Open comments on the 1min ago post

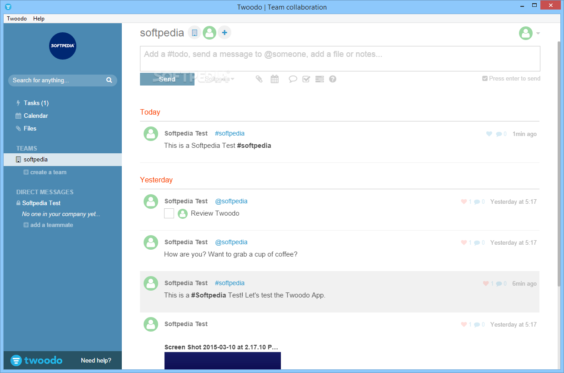501,134
